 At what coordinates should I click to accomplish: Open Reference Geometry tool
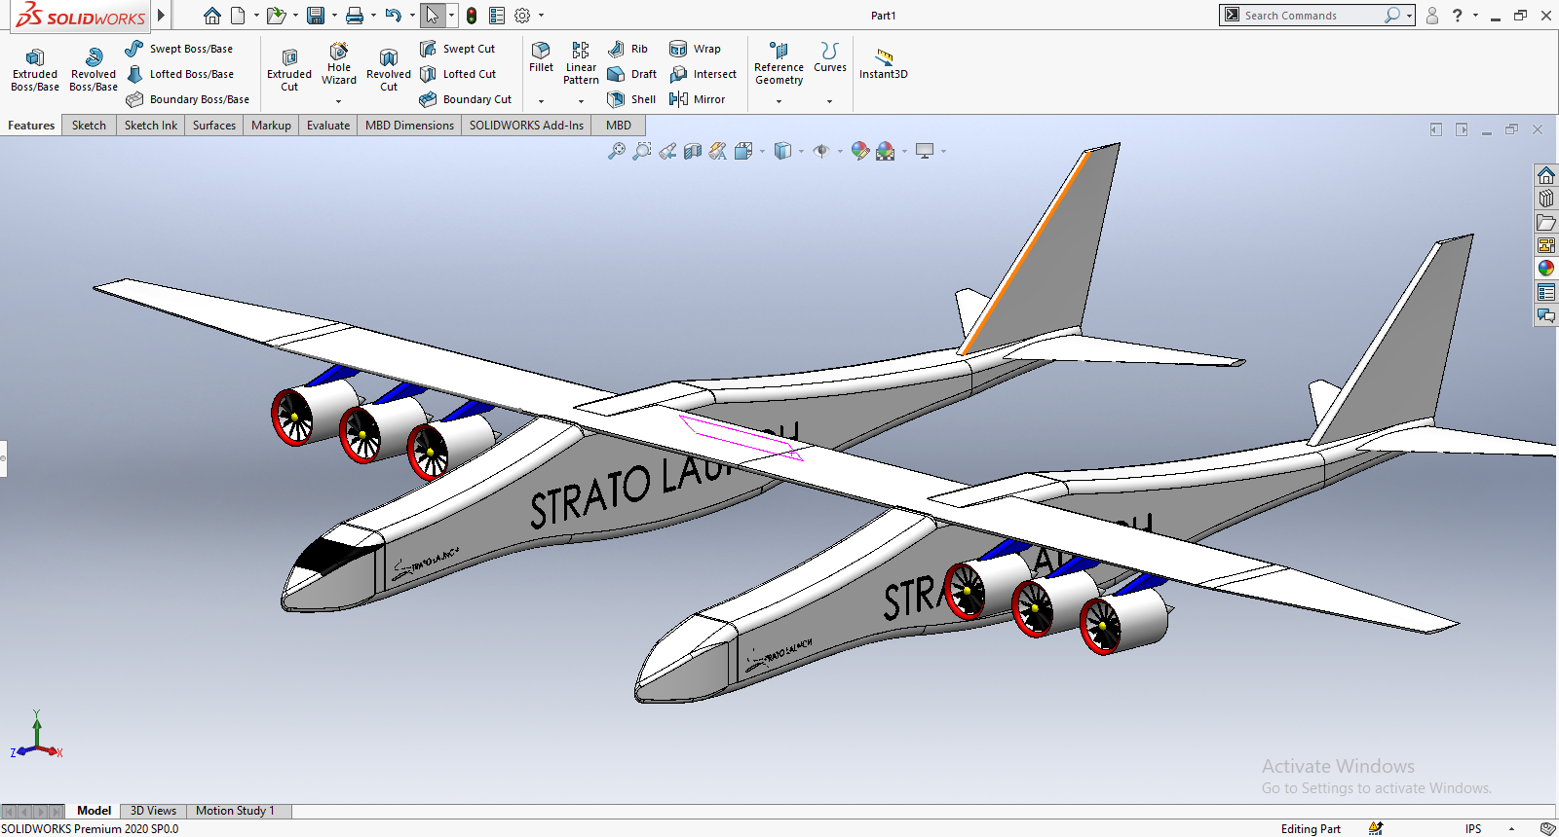pos(779,63)
